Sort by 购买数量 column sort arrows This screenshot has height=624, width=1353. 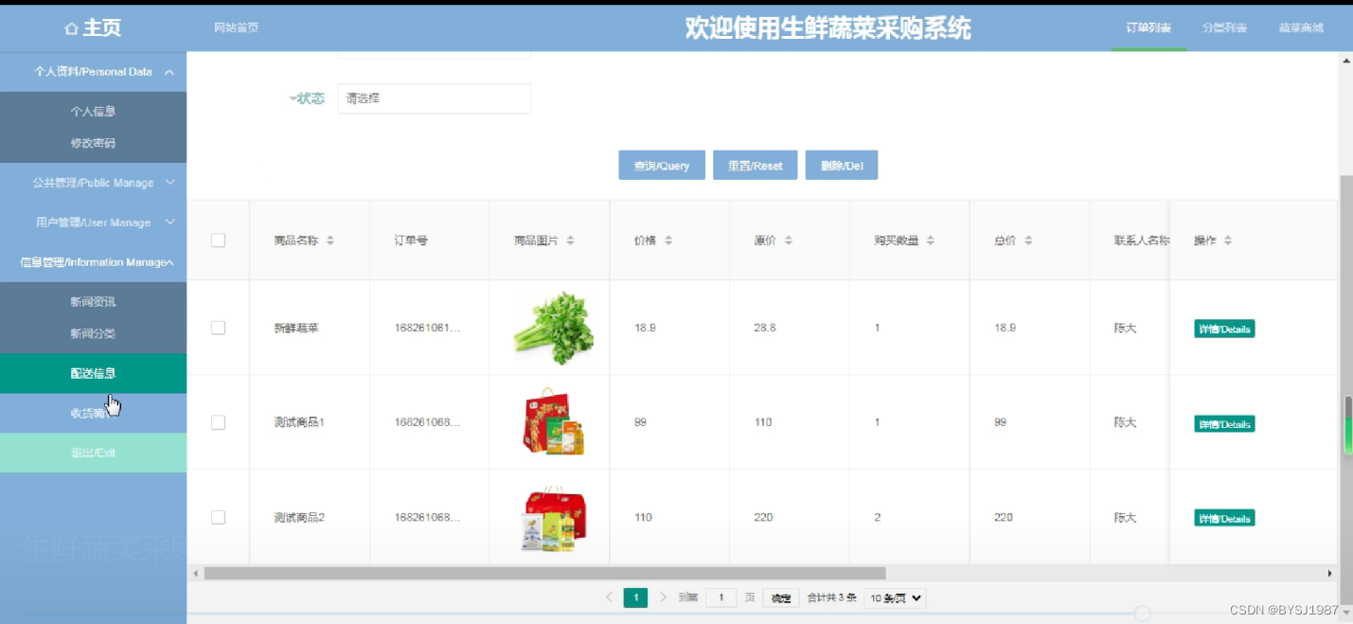pos(931,241)
